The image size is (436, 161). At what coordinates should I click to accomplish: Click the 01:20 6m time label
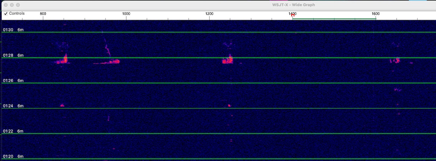pyautogui.click(x=13, y=157)
